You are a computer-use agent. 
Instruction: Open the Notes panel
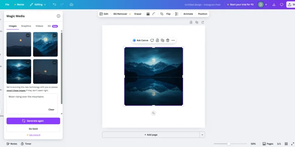click(12, 144)
